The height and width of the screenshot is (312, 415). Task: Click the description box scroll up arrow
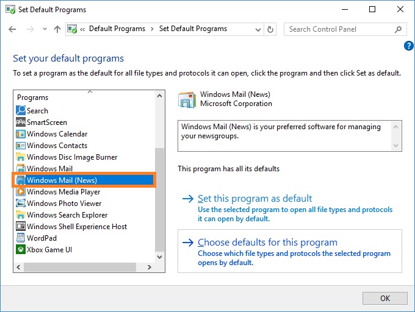pyautogui.click(x=395, y=127)
